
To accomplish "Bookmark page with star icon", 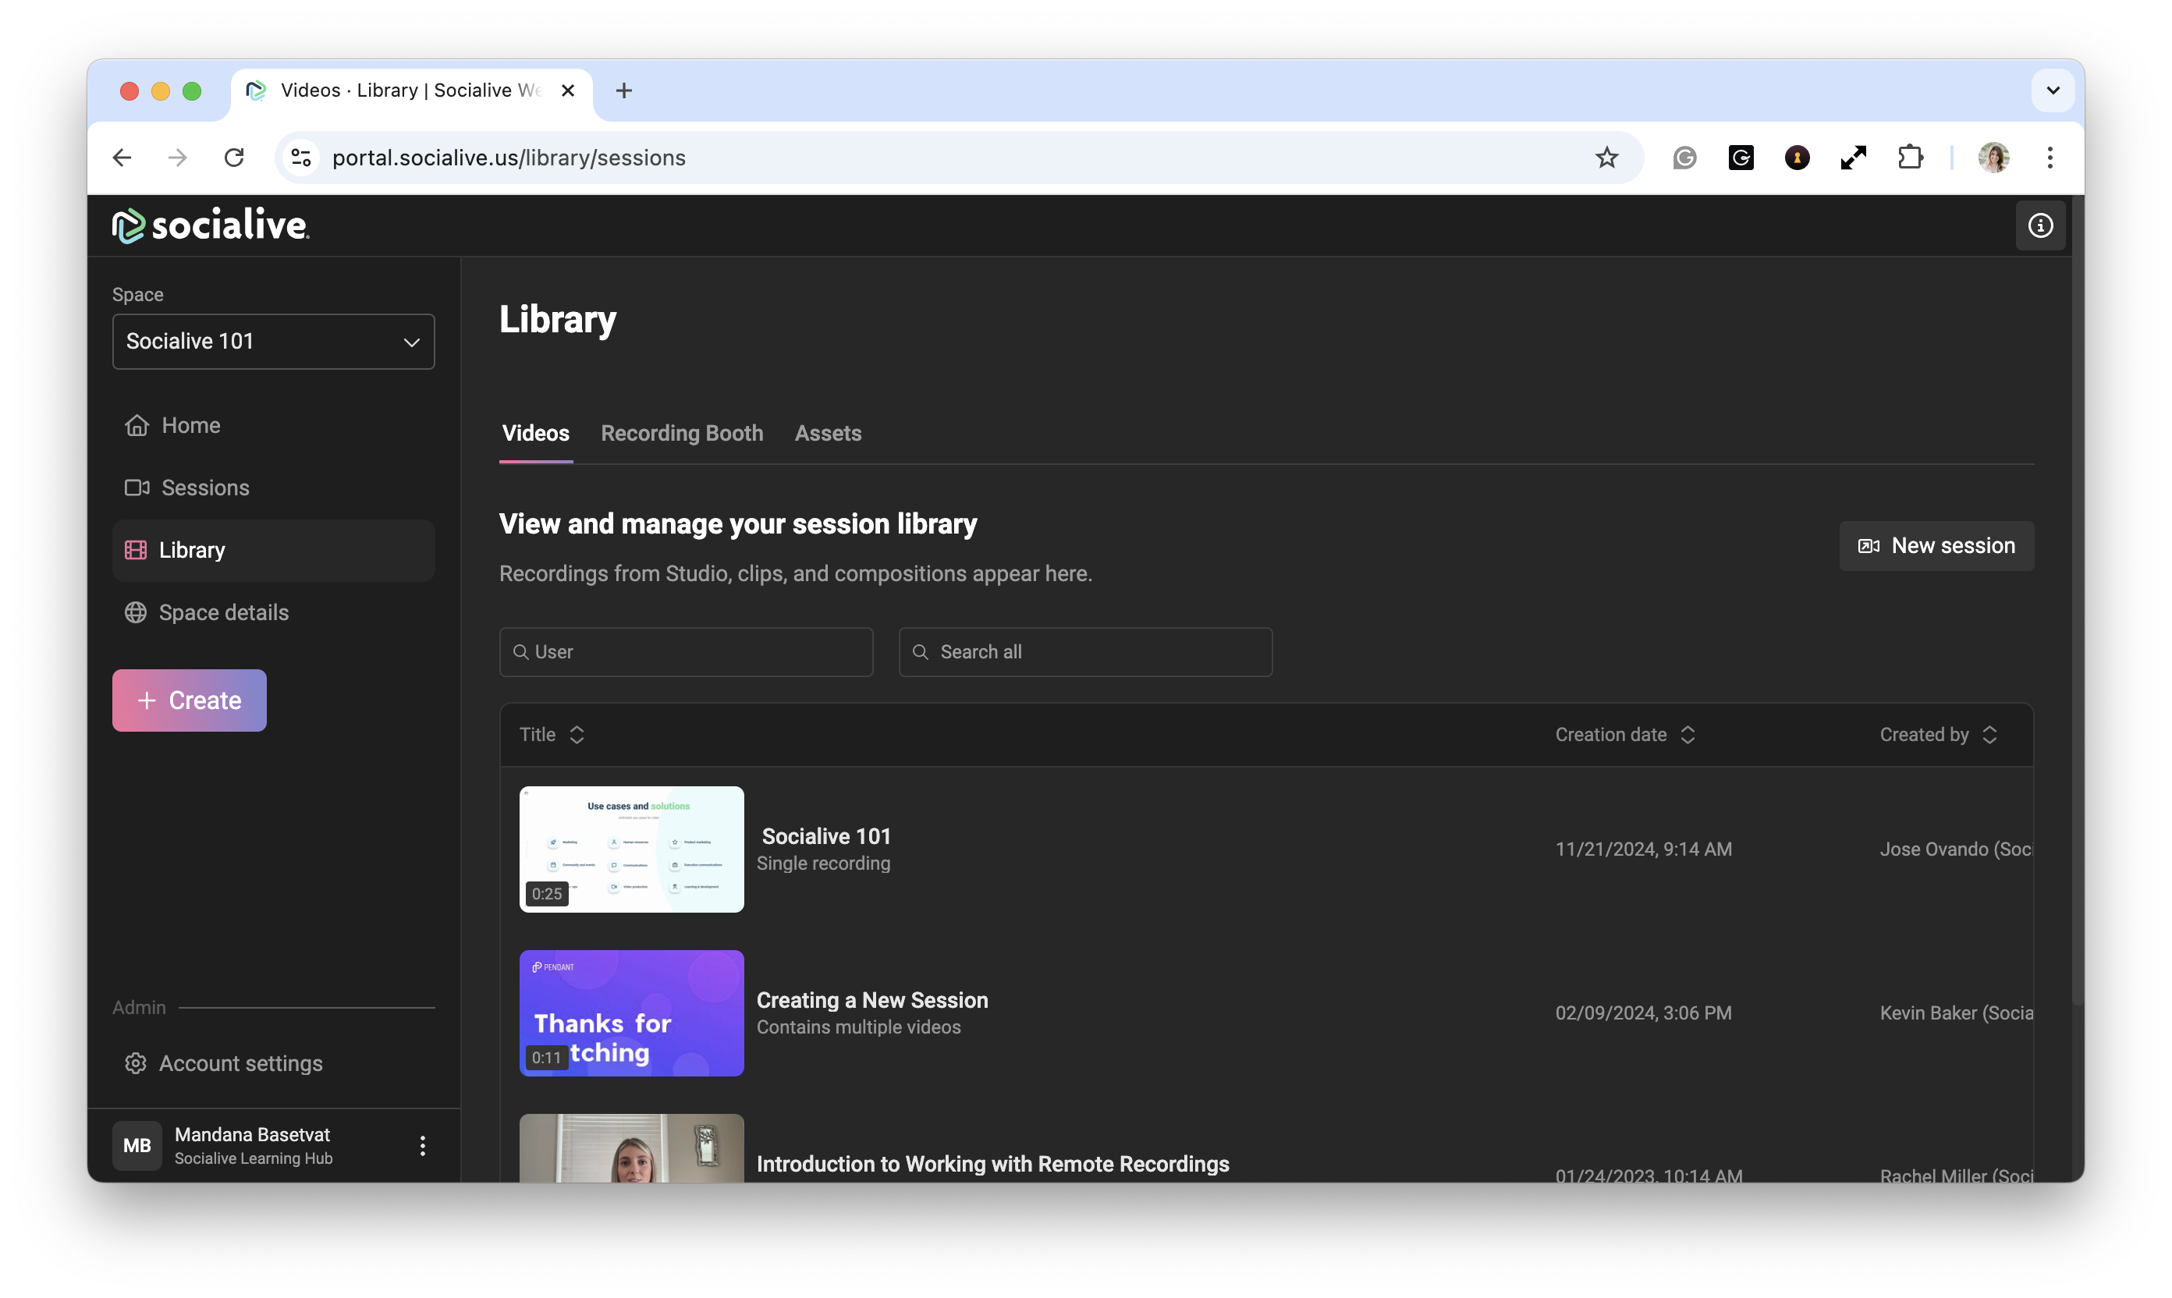I will (x=1607, y=158).
